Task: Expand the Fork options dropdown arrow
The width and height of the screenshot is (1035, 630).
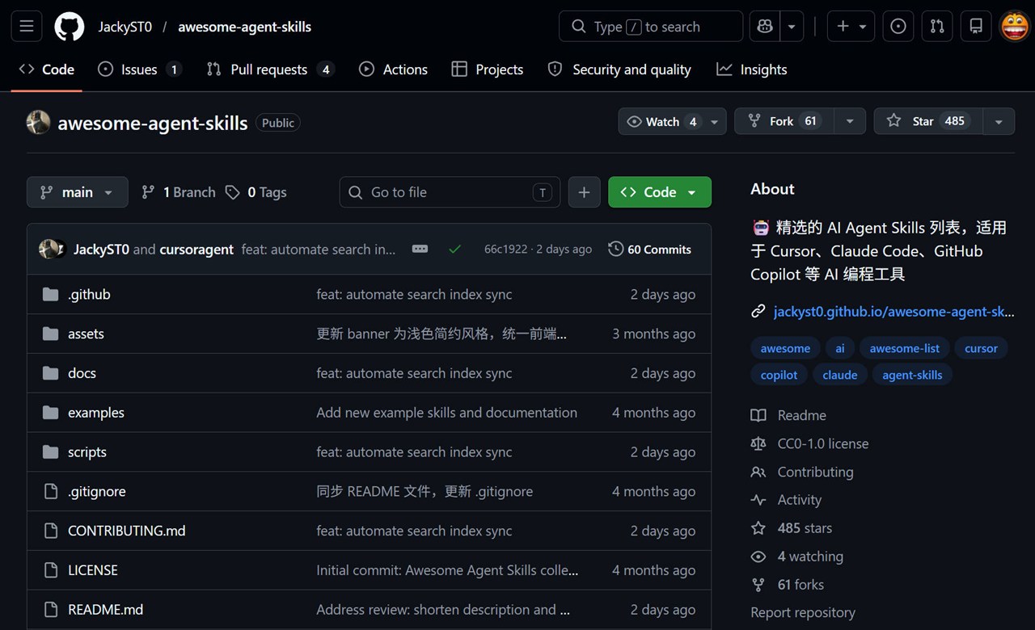Action: pyautogui.click(x=850, y=122)
